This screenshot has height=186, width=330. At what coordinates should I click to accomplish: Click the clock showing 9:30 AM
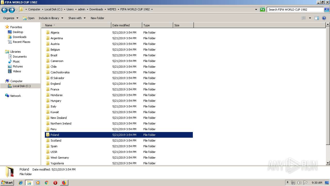[317, 183]
